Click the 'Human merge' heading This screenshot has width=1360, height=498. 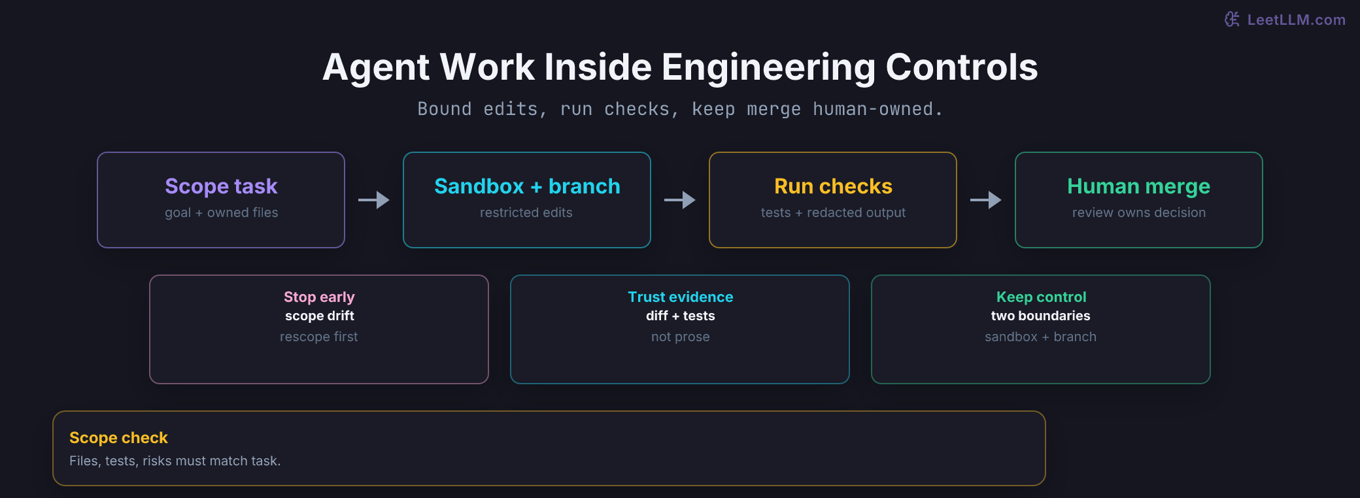click(1138, 186)
